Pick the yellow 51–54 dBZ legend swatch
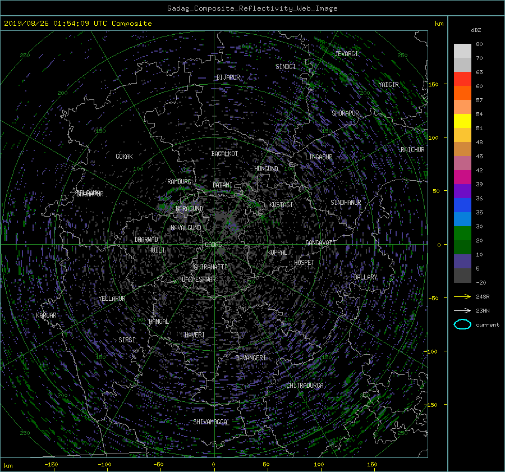 point(462,121)
